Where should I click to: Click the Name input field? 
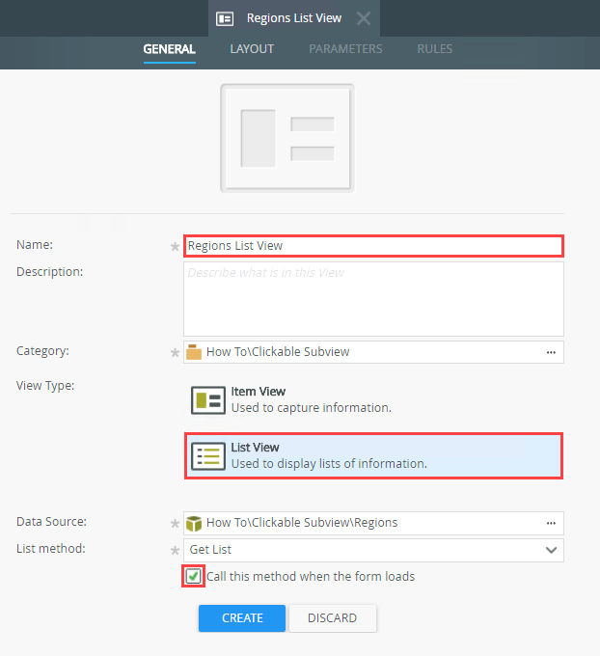coord(373,246)
